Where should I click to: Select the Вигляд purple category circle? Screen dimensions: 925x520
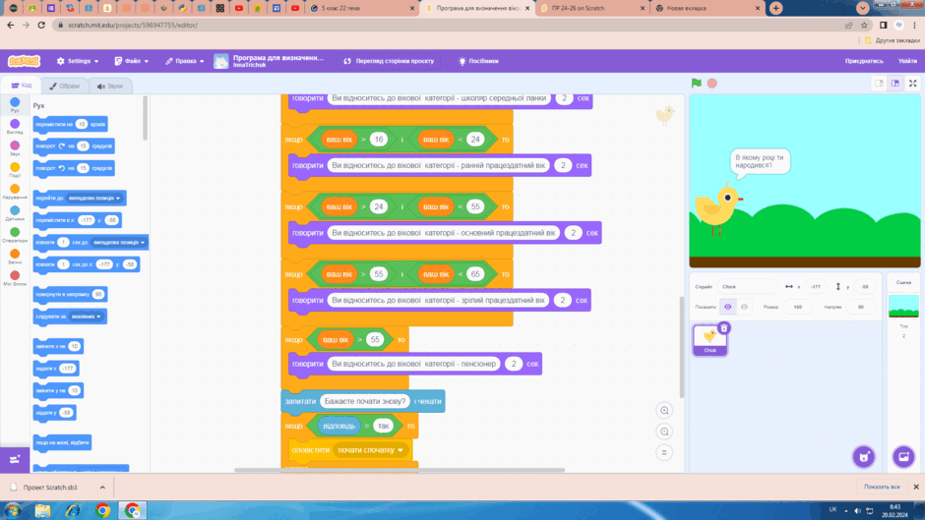click(15, 124)
